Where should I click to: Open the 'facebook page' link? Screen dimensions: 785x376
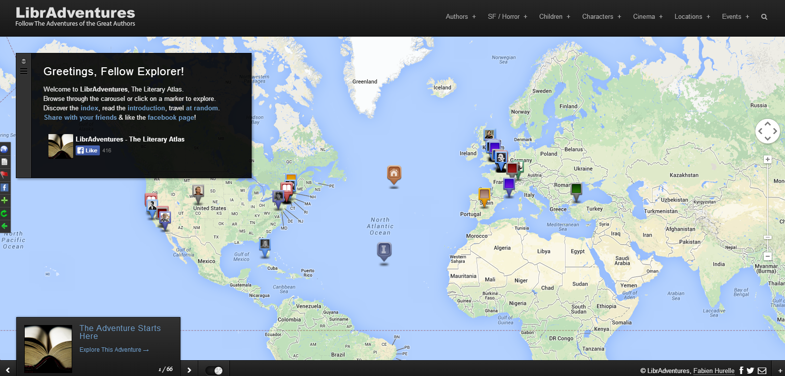(x=171, y=117)
